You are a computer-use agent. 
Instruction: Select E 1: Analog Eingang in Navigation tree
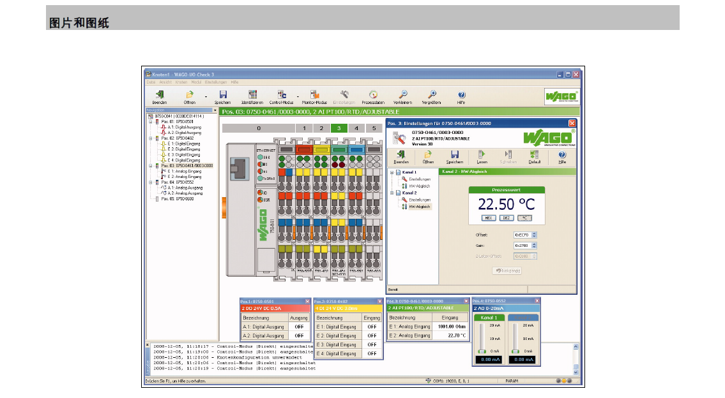click(x=185, y=172)
